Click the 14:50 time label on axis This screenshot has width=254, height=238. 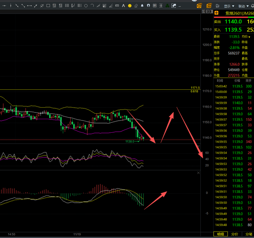[x=12, y=234]
